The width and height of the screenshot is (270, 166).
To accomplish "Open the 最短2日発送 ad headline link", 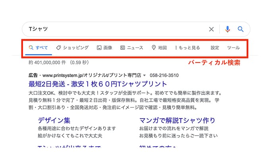I will pyautogui.click(x=98, y=84).
